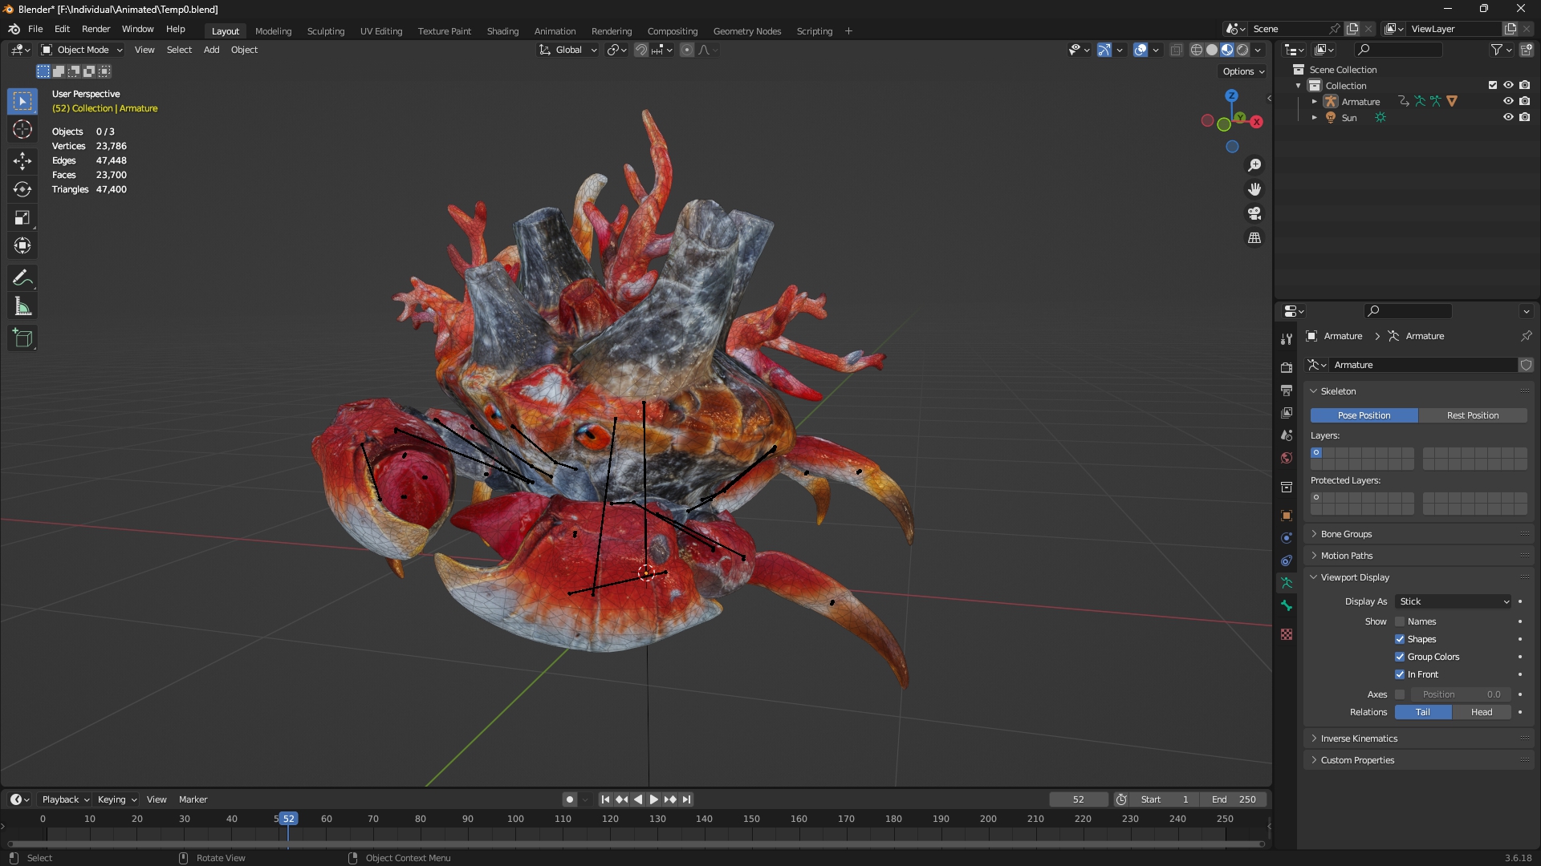The height and width of the screenshot is (866, 1541).
Task: Uncheck the In Front option
Action: click(x=1400, y=674)
